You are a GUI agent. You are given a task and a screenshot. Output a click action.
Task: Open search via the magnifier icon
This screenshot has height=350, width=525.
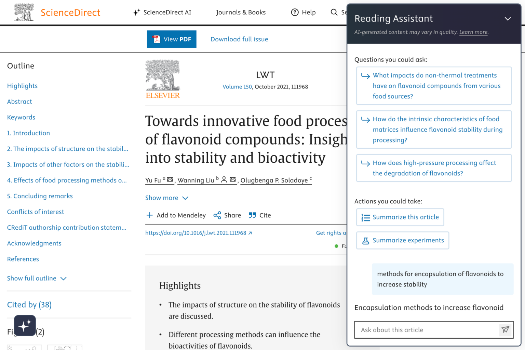pyautogui.click(x=334, y=12)
